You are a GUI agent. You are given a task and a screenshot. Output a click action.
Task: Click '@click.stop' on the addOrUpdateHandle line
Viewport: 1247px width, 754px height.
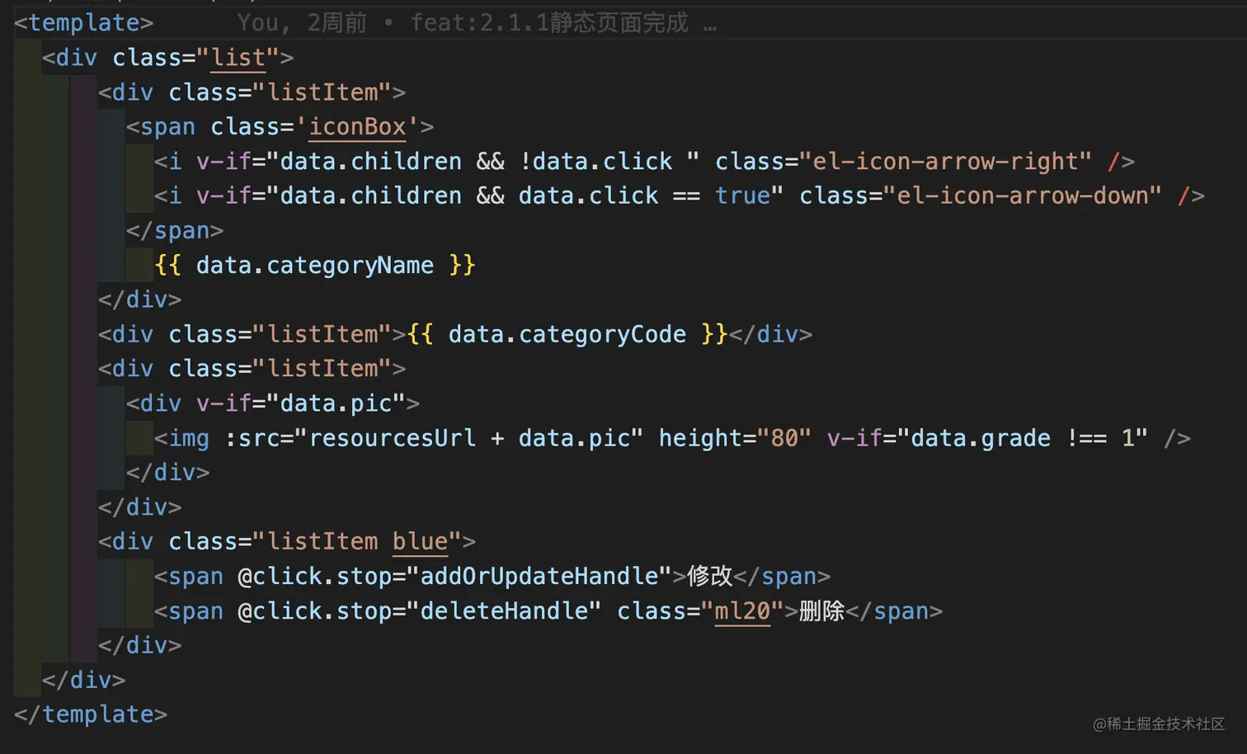314,576
